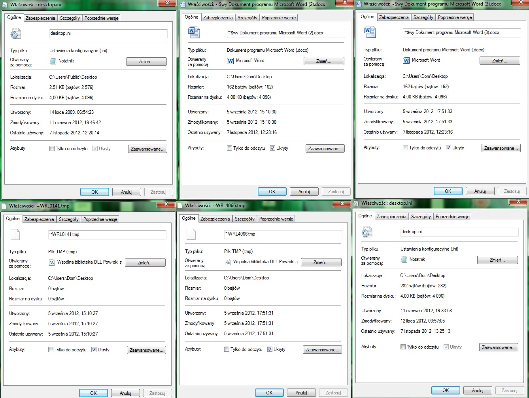Click the filename field in the ~WRL4066.tmp properties
Viewport: 529px width, 398px height.
pyautogui.click(x=282, y=234)
